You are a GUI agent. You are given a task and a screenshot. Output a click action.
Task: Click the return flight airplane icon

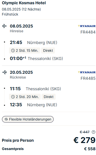[x=4, y=72]
